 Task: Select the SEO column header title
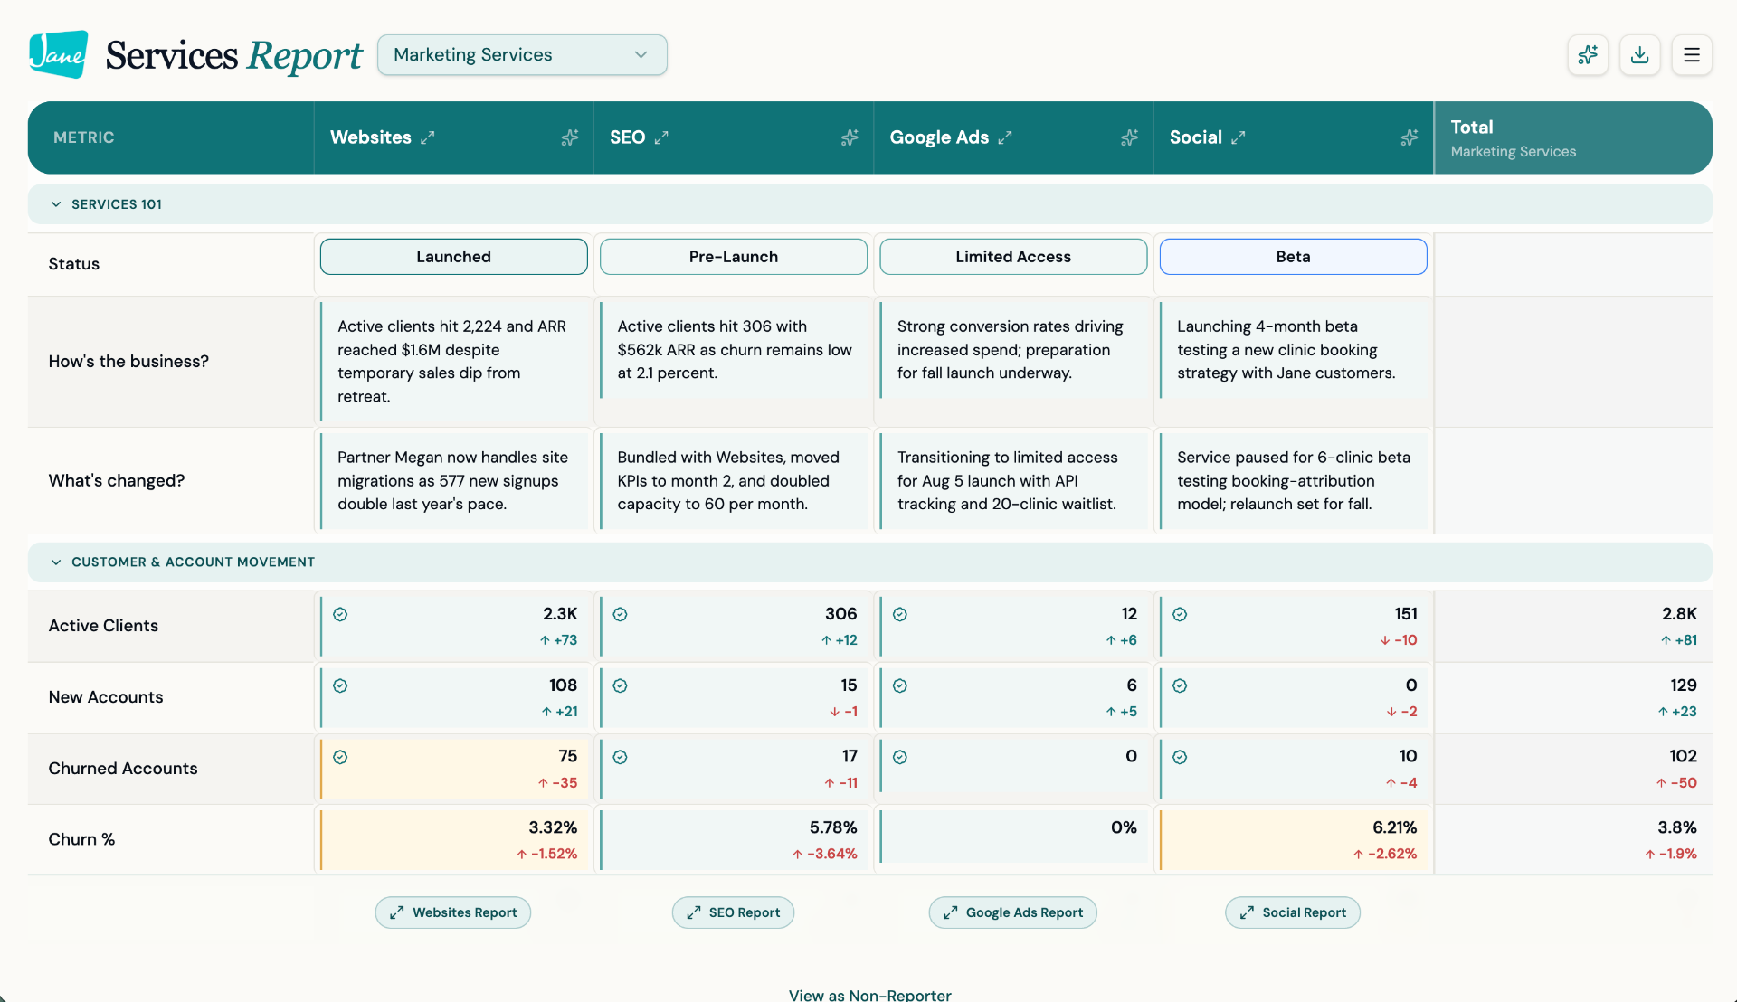pyautogui.click(x=627, y=137)
